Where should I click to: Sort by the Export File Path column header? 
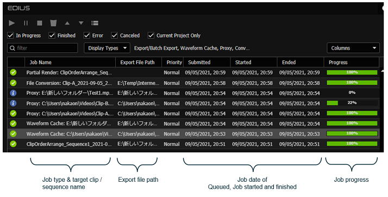click(139, 62)
